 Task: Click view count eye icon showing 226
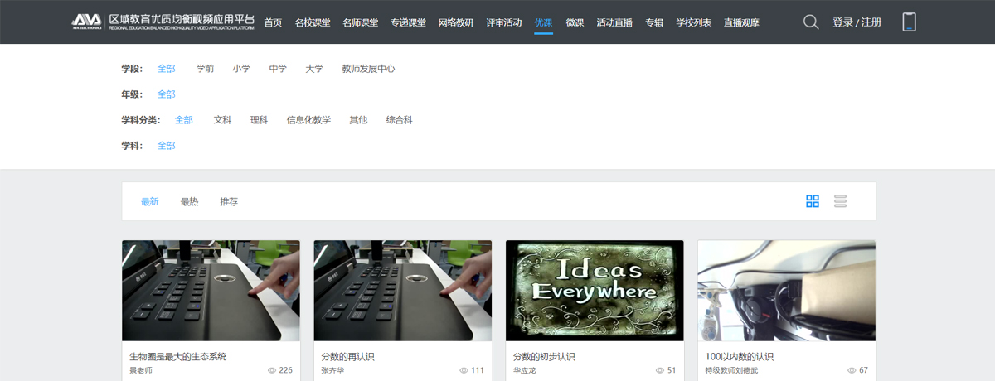click(272, 370)
